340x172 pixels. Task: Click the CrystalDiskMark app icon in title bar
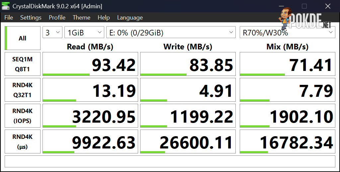(5, 6)
